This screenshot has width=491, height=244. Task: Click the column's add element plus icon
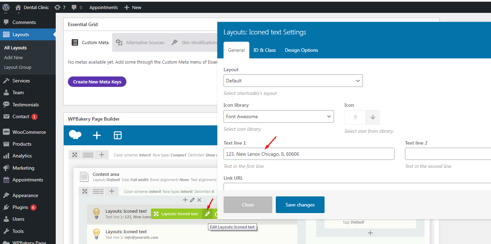pos(185,200)
